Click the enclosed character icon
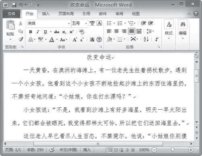Screen dimensions: 202x156 pos(99,40)
